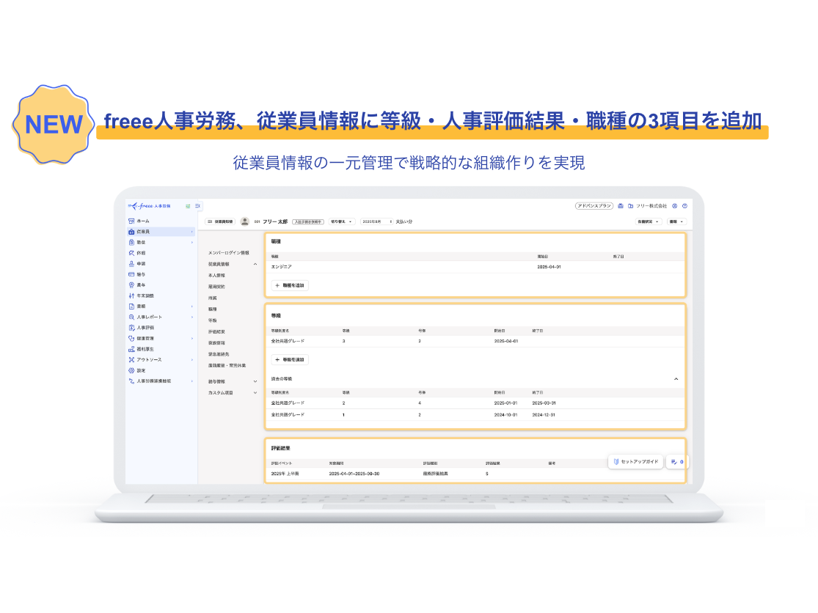The height and width of the screenshot is (613, 818).
Task: Open the セットアップガイド button
Action: click(635, 462)
